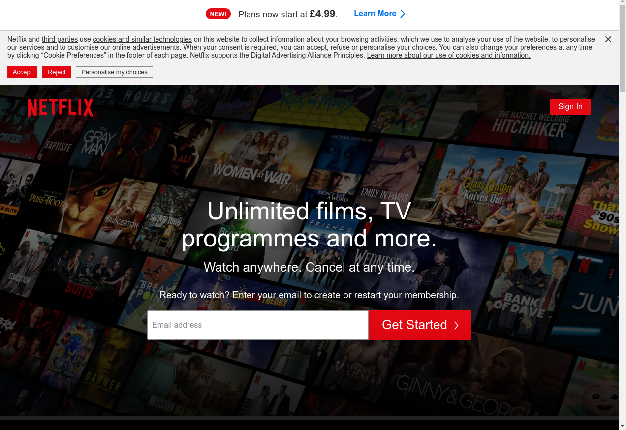The image size is (626, 430).
Task: Click the page scrollbar down arrow
Action: pyautogui.click(x=622, y=426)
